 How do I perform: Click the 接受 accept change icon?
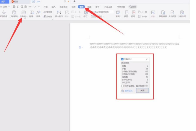[126, 13]
